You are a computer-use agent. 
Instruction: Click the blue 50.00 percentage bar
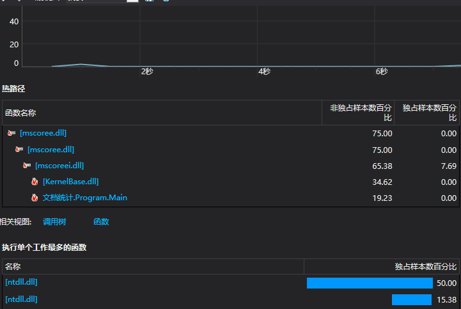tap(370, 283)
